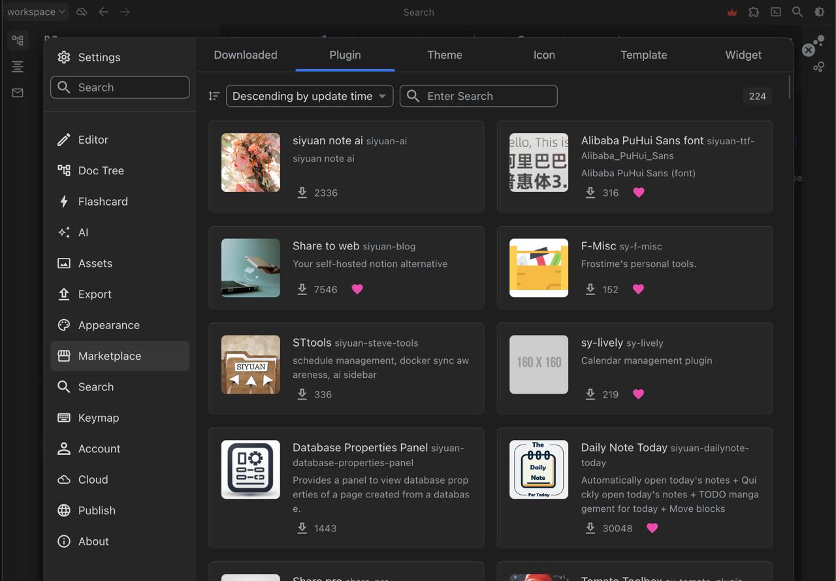
Task: Open the command panel terminal icon
Action: (x=776, y=12)
